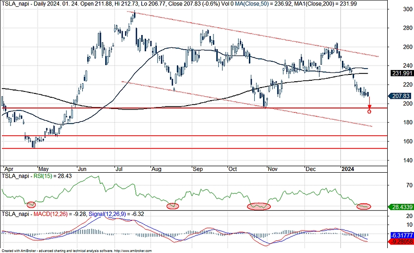This screenshot has height=253, width=414.
Task: Click the May label on the time axis
Action: click(x=43, y=169)
